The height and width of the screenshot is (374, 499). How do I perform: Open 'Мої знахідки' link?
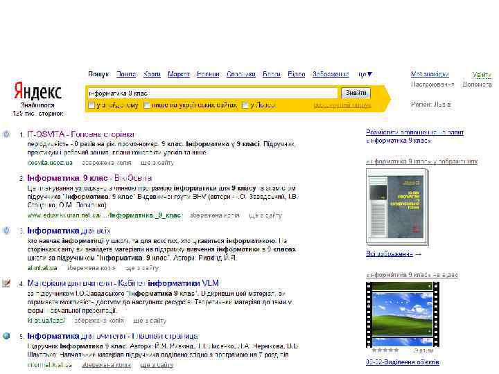(x=430, y=74)
